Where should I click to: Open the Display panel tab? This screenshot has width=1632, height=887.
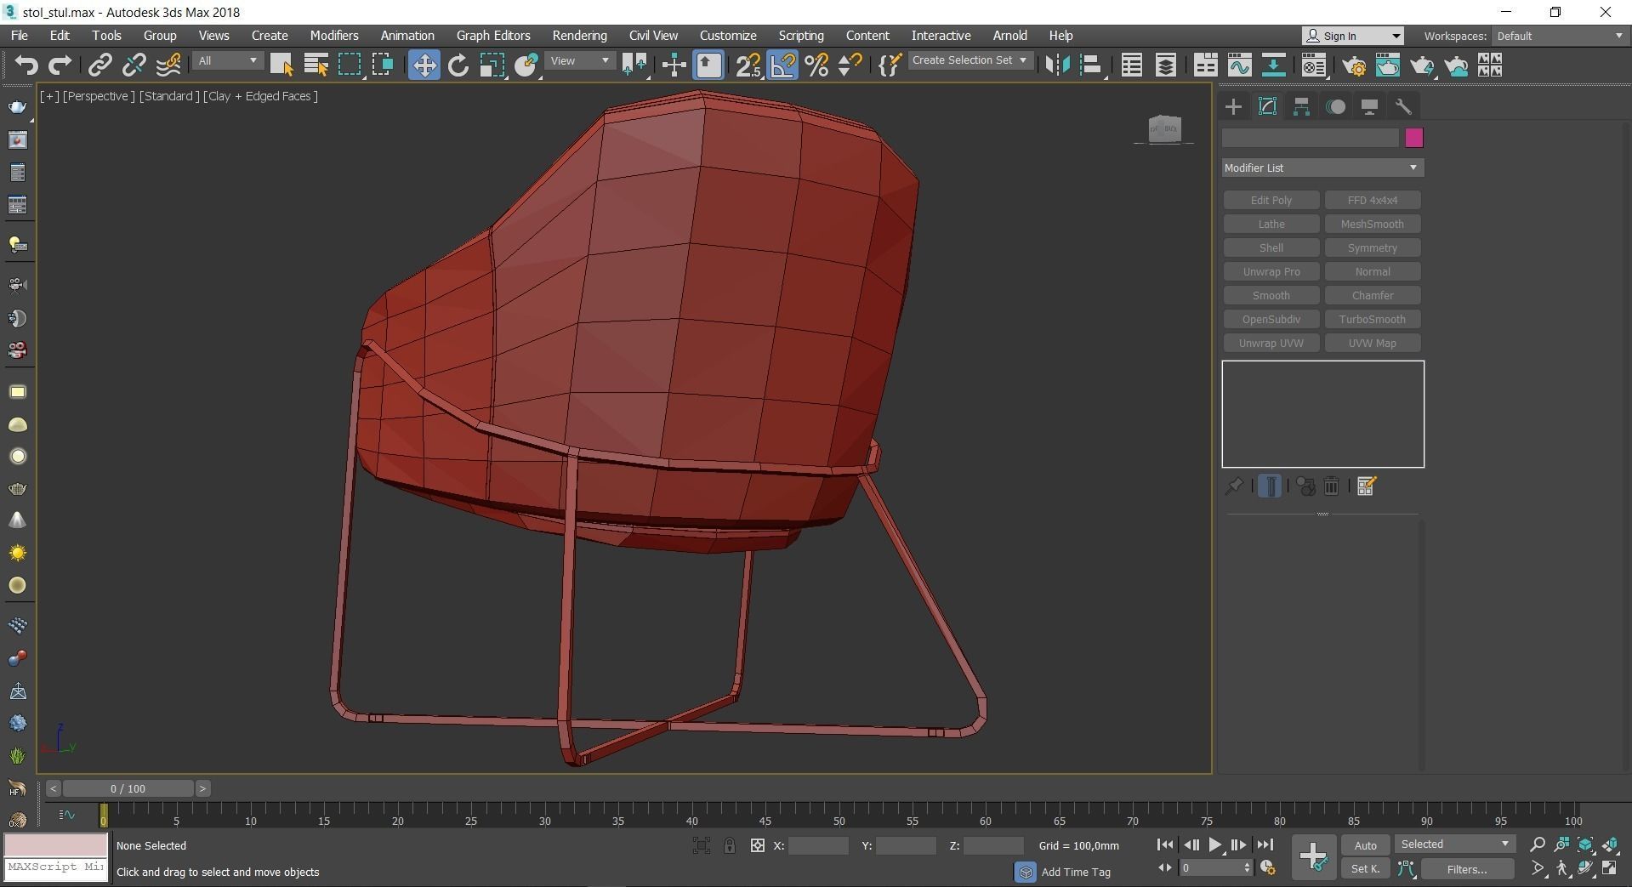coord(1369,106)
